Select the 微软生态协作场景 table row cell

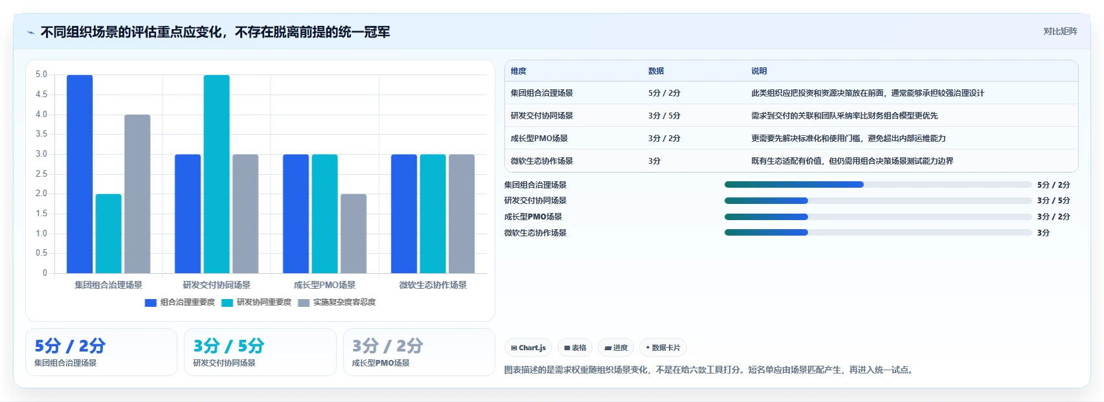click(x=542, y=161)
